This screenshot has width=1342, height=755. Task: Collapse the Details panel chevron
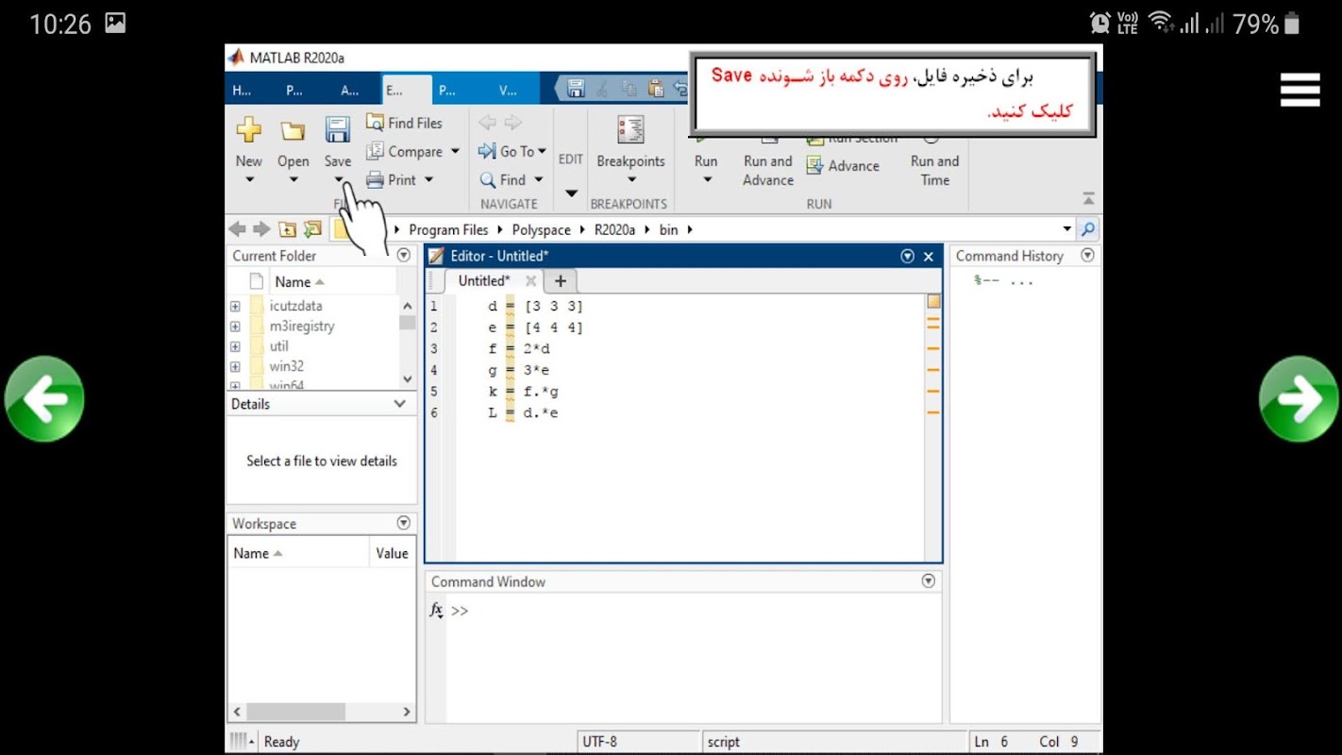400,404
